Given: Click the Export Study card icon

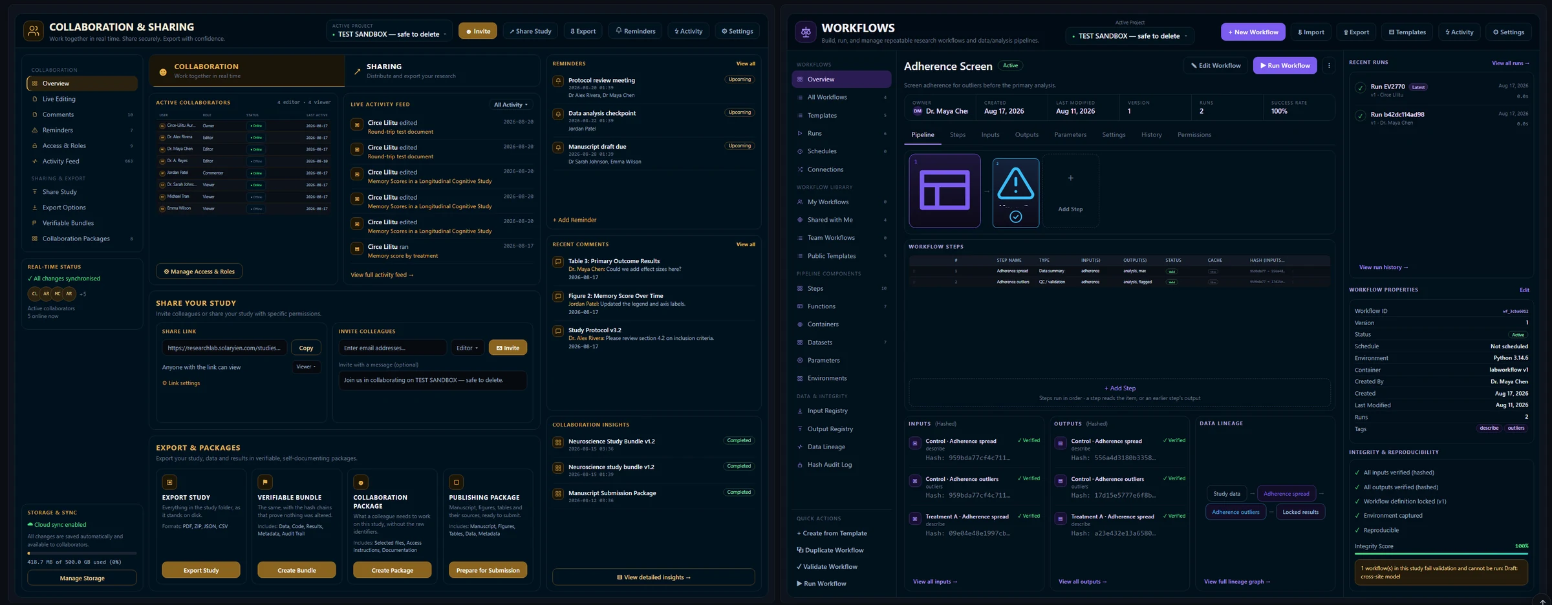Looking at the screenshot, I should click(x=169, y=482).
